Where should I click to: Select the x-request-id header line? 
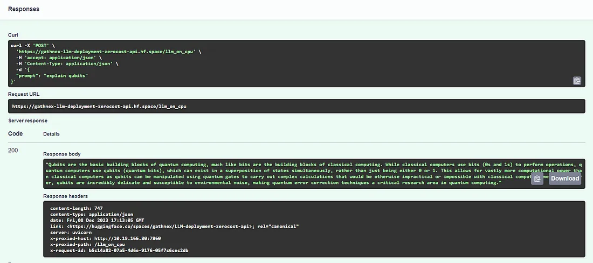point(119,251)
